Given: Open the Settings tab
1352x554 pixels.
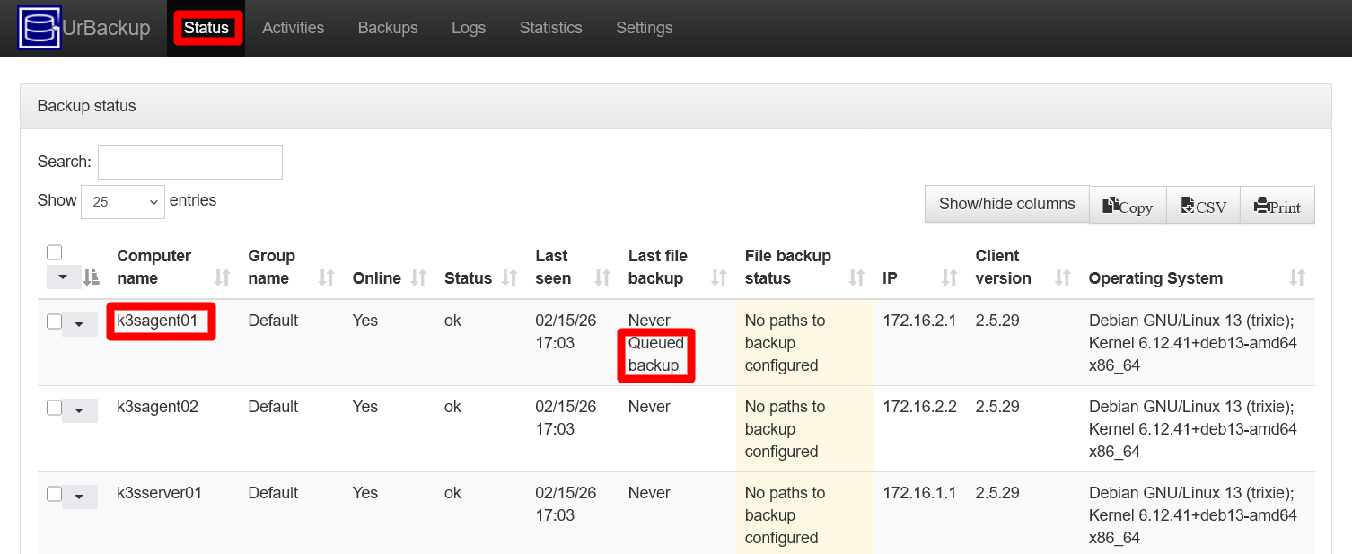Looking at the screenshot, I should [x=644, y=28].
